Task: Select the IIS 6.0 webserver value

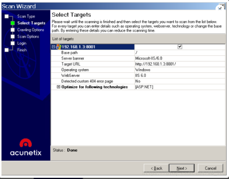Action: (140, 75)
